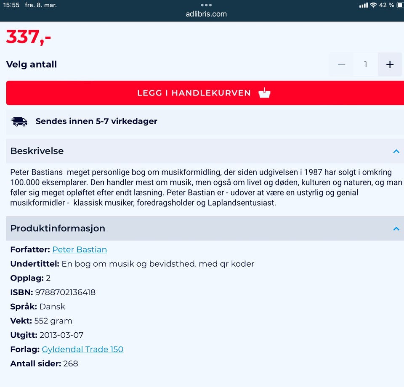Select the publication date 2013-03-07
The width and height of the screenshot is (404, 387).
(61, 335)
